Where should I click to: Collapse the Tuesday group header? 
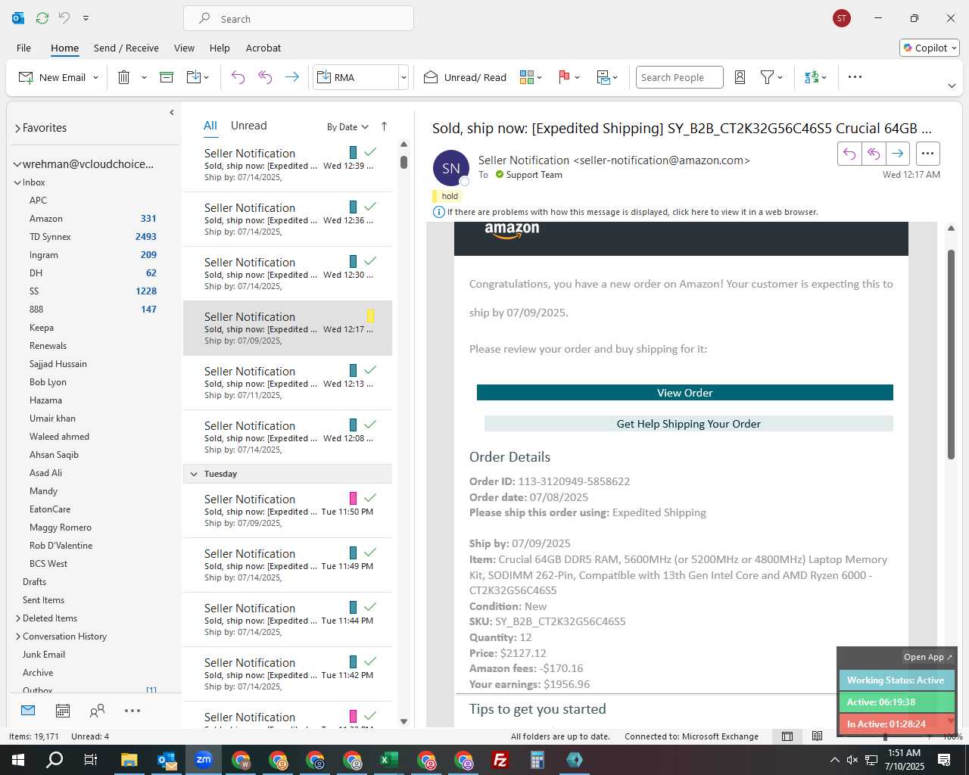coord(194,474)
